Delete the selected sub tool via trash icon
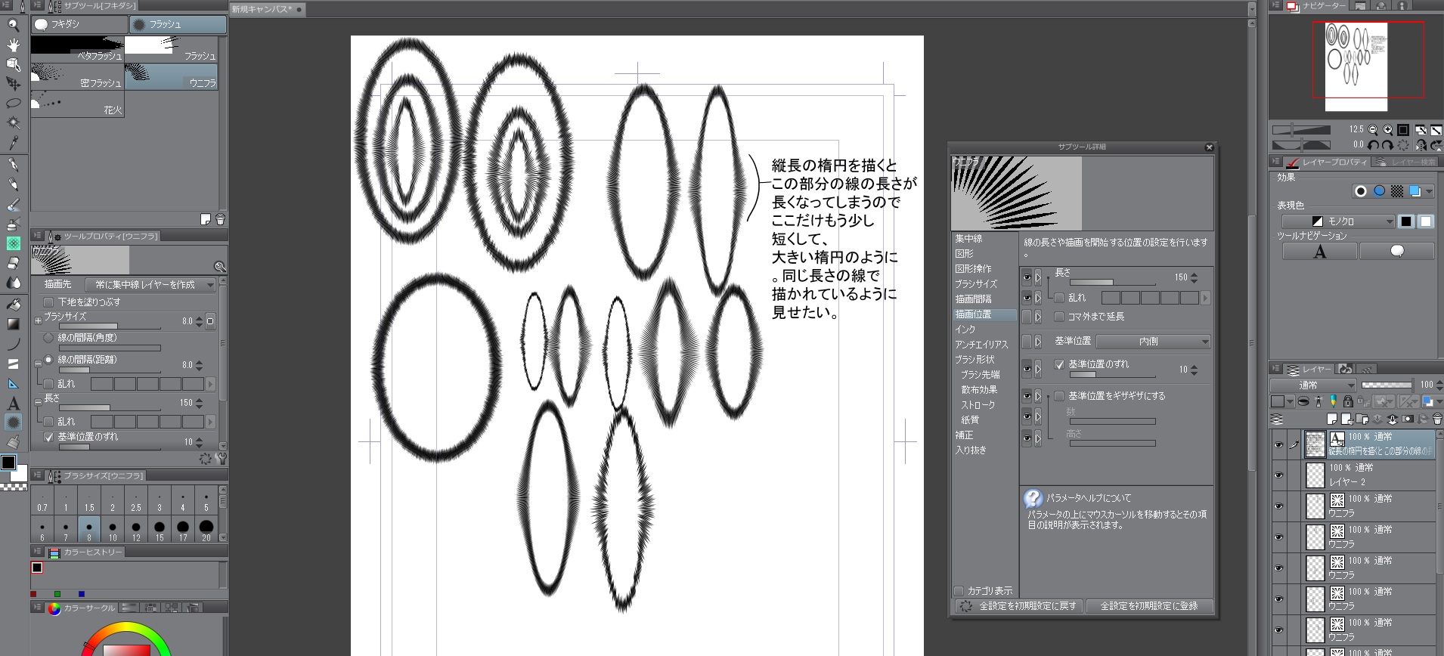Image resolution: width=1444 pixels, height=656 pixels. (220, 219)
